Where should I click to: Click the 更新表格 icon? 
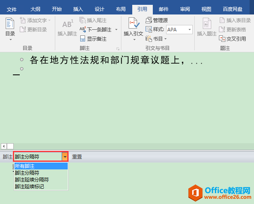coord(222,30)
